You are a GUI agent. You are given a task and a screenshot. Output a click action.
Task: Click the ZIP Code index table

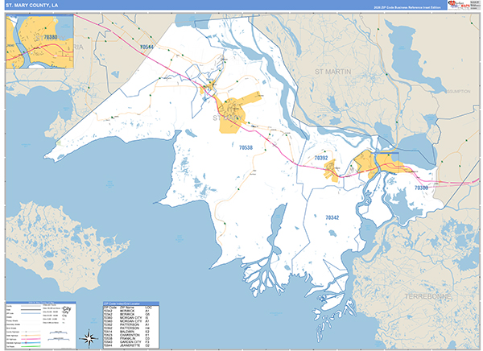point(130,324)
